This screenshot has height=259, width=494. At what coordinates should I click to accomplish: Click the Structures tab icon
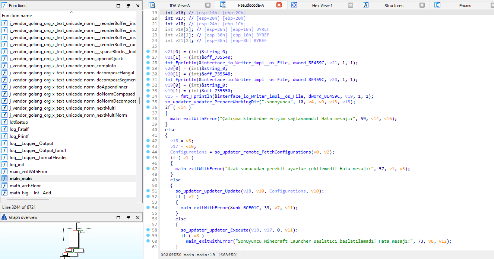click(366, 5)
